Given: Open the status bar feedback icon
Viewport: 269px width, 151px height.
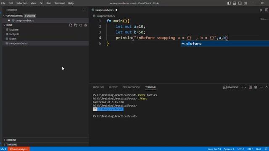Looking at the screenshot, I should pyautogui.click(x=266, y=149).
